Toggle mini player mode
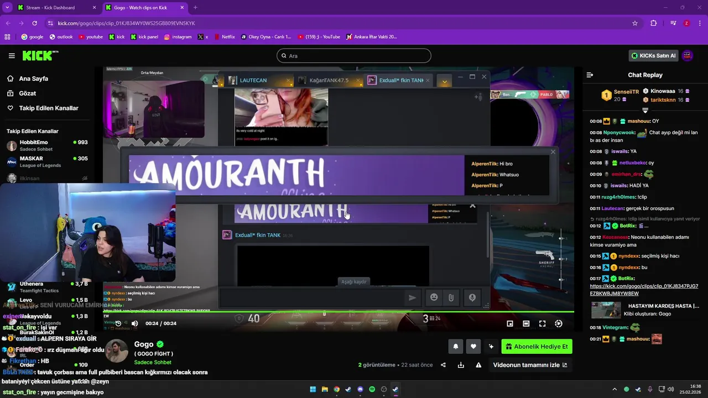Image resolution: width=708 pixels, height=398 pixels. click(x=510, y=323)
